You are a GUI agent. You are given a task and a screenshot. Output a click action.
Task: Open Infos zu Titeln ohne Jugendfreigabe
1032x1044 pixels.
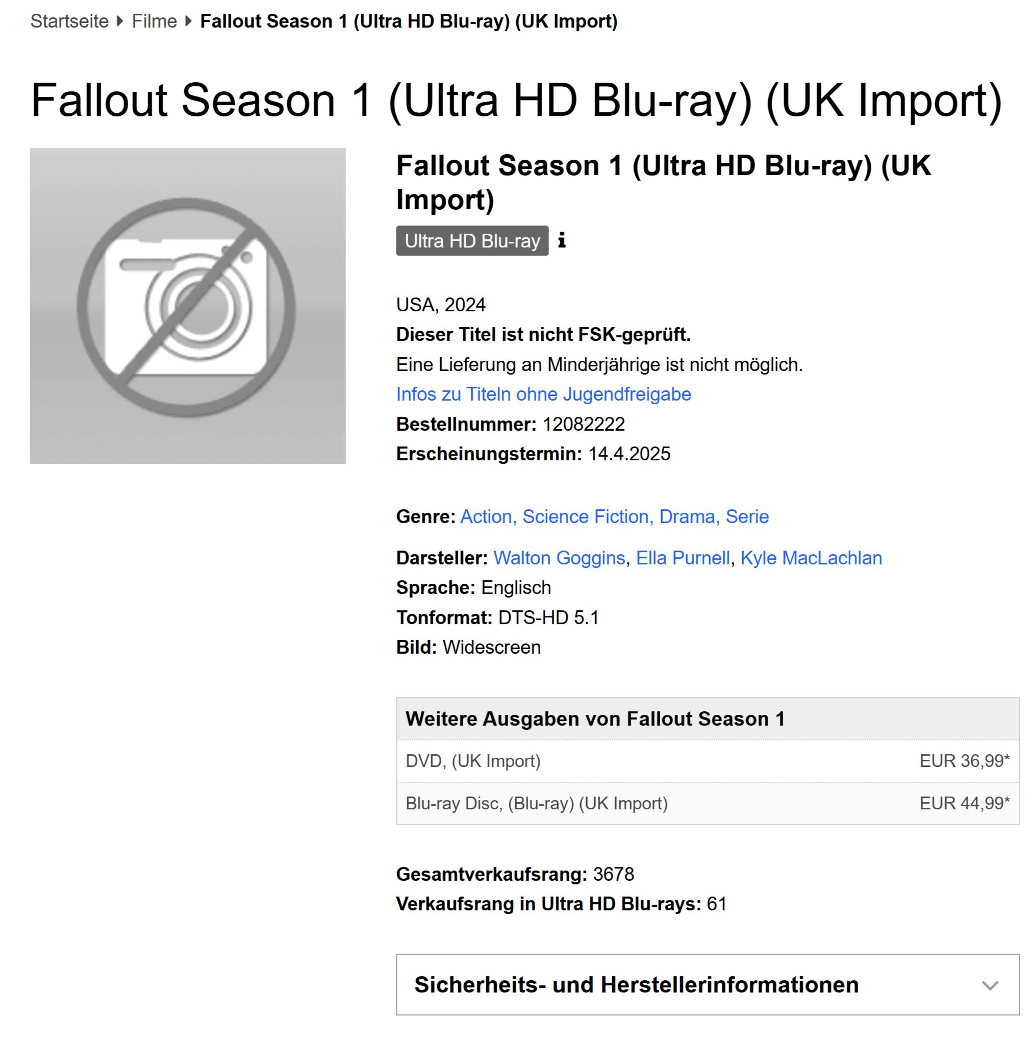coord(543,394)
